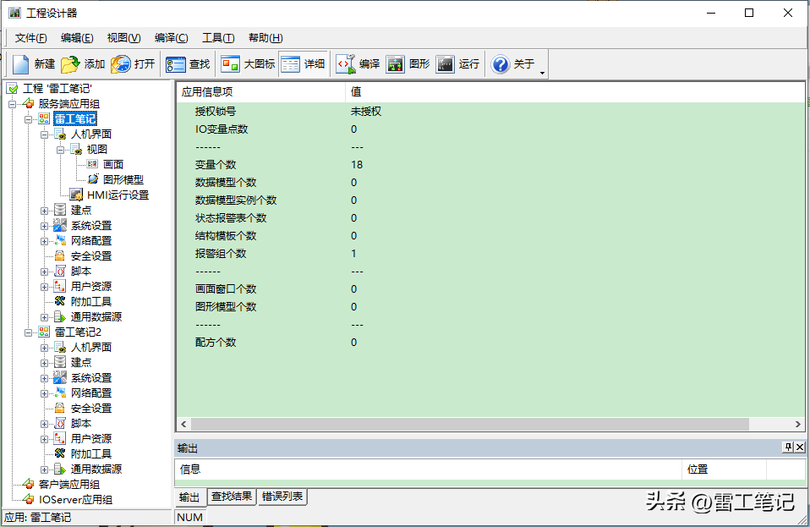The height and width of the screenshot is (527, 810).
Task: Expand the 客户端应用组 tree node
Action: coord(13,485)
